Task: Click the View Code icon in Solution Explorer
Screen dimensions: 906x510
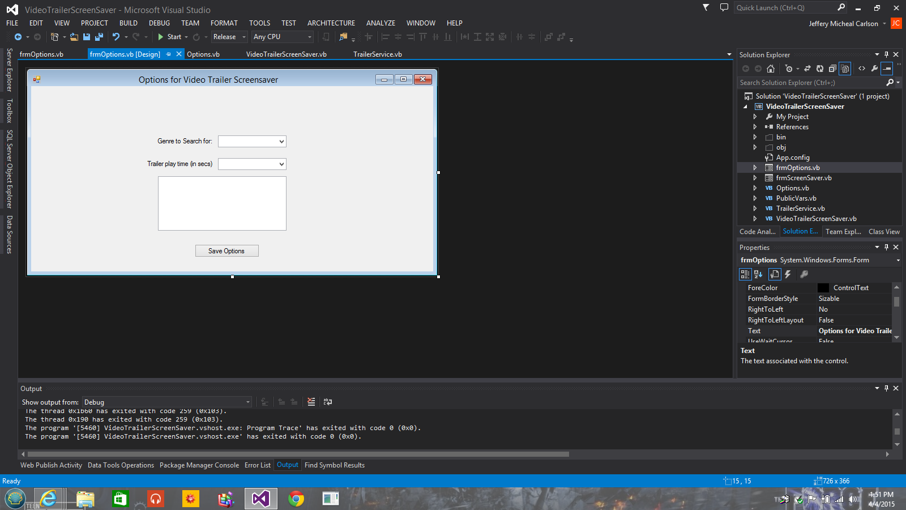Action: (862, 69)
